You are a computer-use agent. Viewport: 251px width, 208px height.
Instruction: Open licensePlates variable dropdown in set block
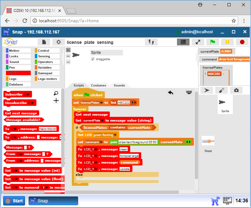click(x=92, y=103)
